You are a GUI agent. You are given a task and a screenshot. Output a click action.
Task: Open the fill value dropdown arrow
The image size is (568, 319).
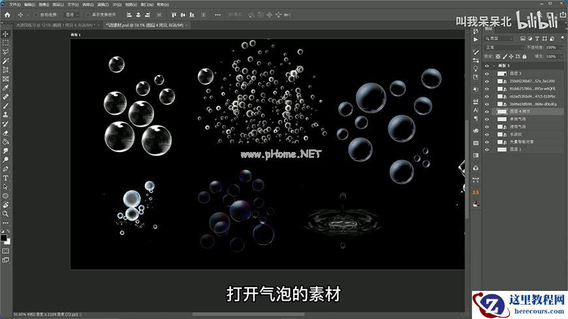coord(561,57)
